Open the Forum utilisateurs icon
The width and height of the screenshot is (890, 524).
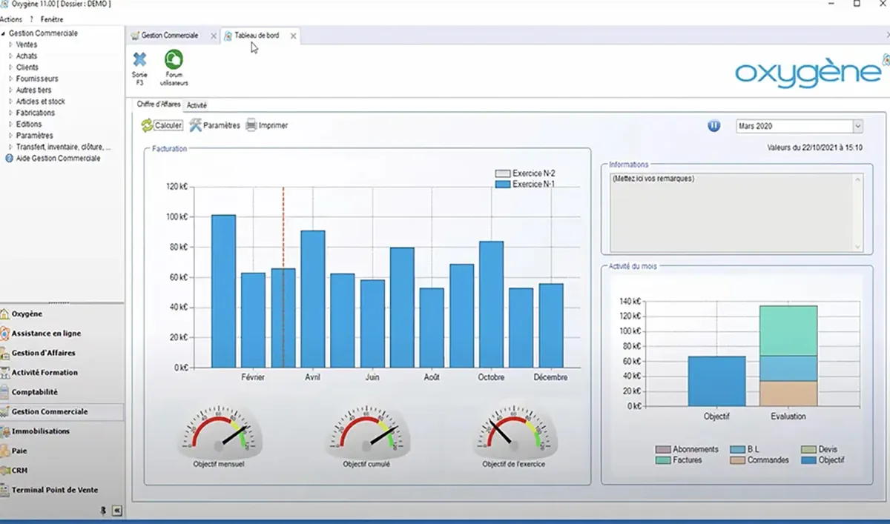click(174, 60)
